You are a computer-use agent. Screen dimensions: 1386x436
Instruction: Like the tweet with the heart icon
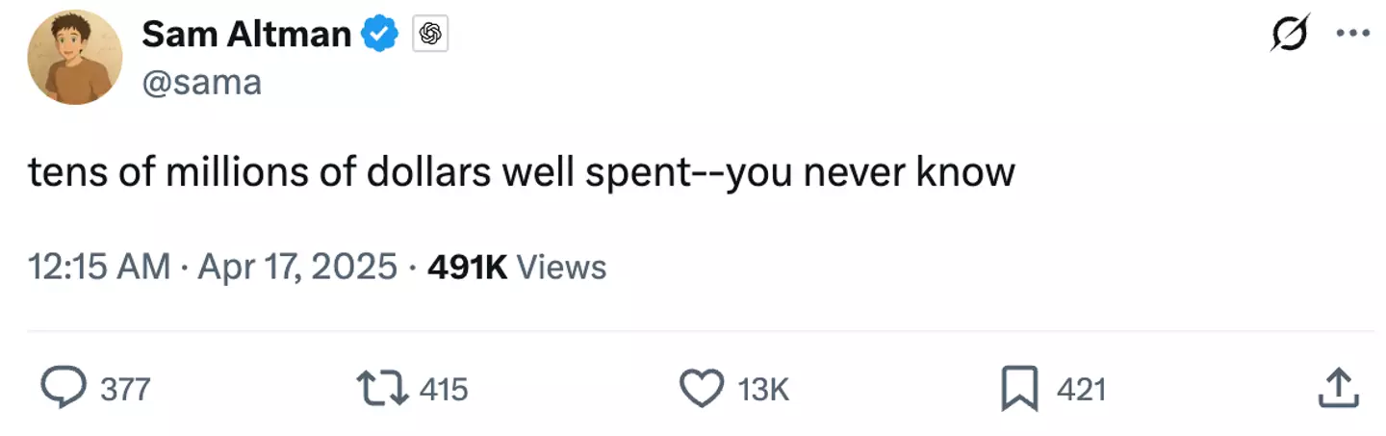pos(702,389)
